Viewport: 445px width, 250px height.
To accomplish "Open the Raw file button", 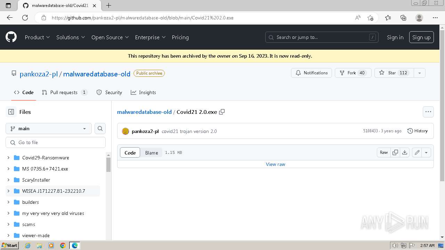I will (x=384, y=152).
